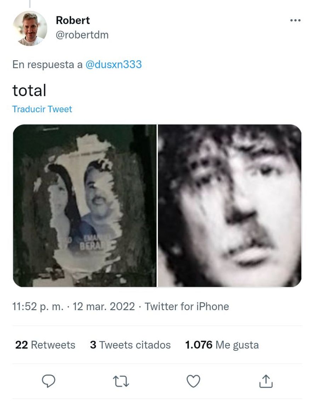Like the tweet with heart icon

point(193,381)
